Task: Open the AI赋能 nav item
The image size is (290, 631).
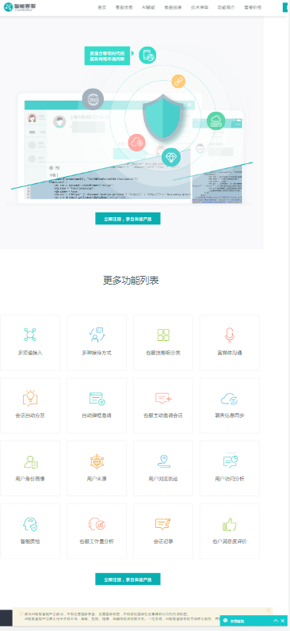Action: 148,8
